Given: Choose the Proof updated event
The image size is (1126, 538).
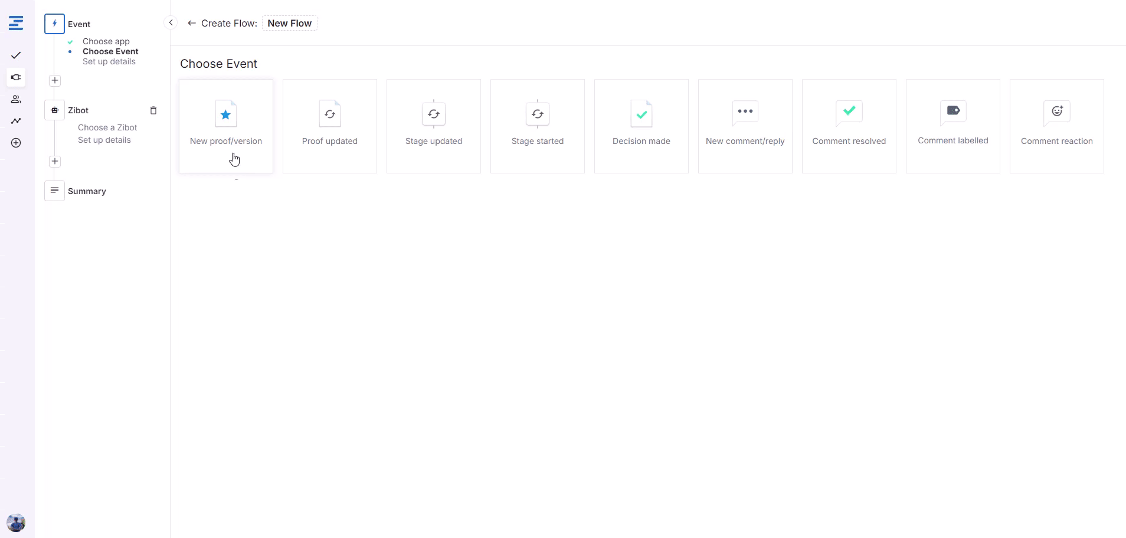Looking at the screenshot, I should [x=330, y=126].
